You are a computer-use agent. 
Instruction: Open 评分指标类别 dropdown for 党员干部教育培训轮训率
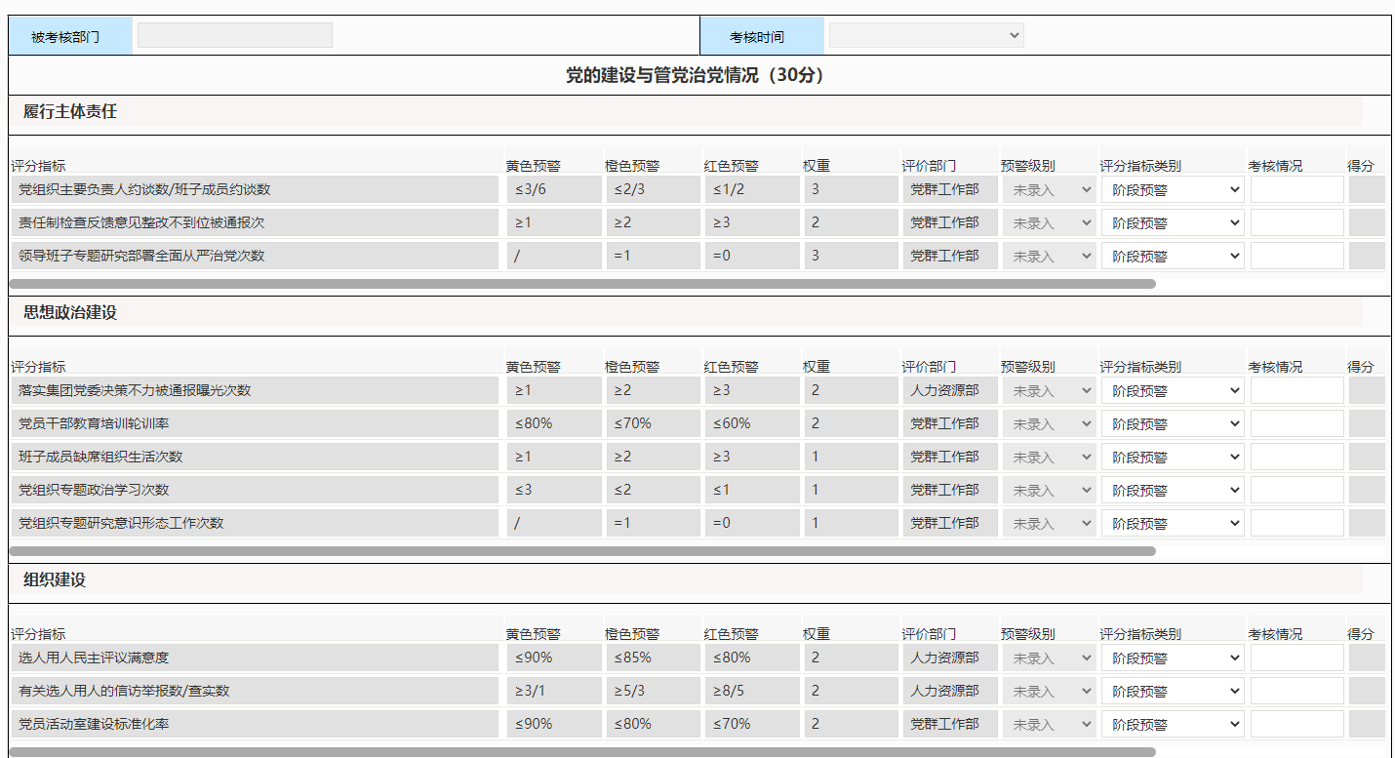point(1172,424)
